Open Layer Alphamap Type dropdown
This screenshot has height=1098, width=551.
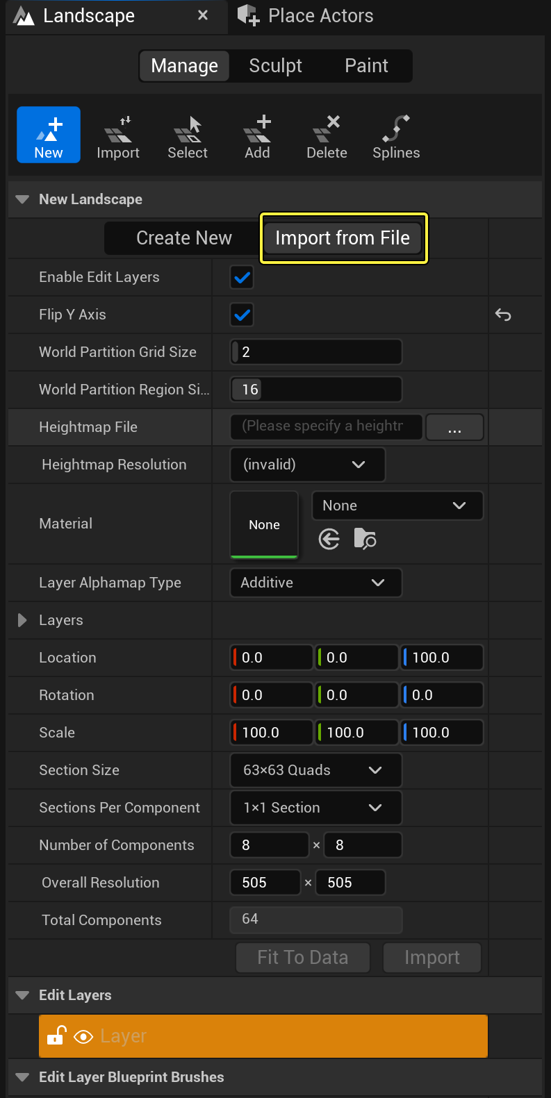point(315,583)
